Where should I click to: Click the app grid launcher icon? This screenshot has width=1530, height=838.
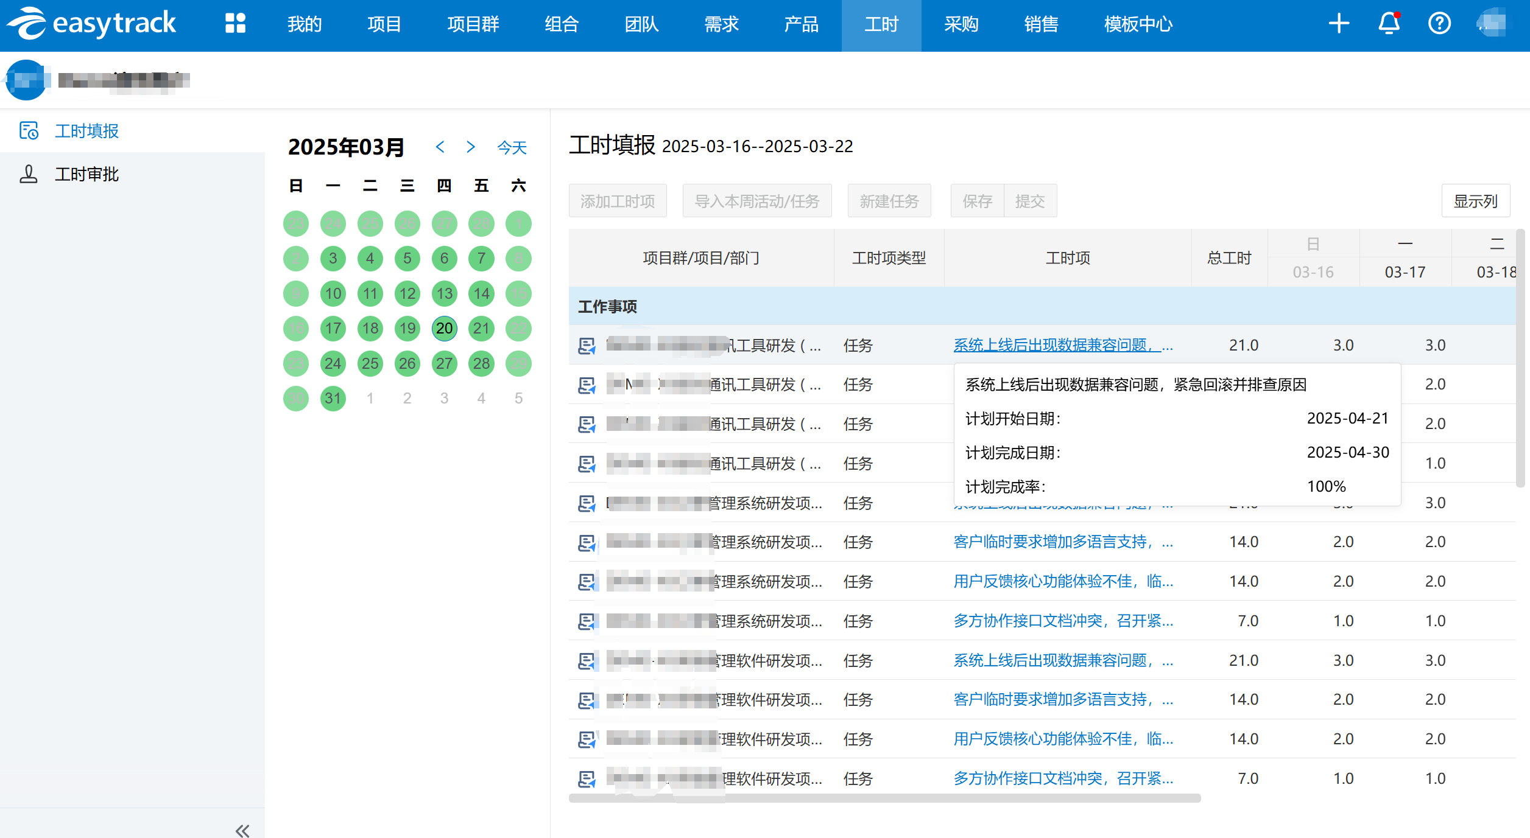[235, 24]
